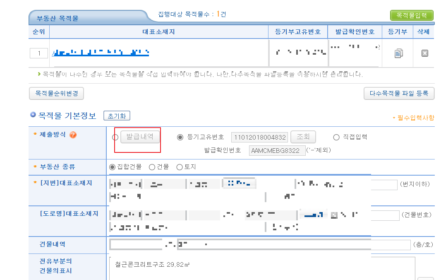This screenshot has width=441, height=280.
Task: Click the 순위 number box in row 1
Action: pos(39,53)
